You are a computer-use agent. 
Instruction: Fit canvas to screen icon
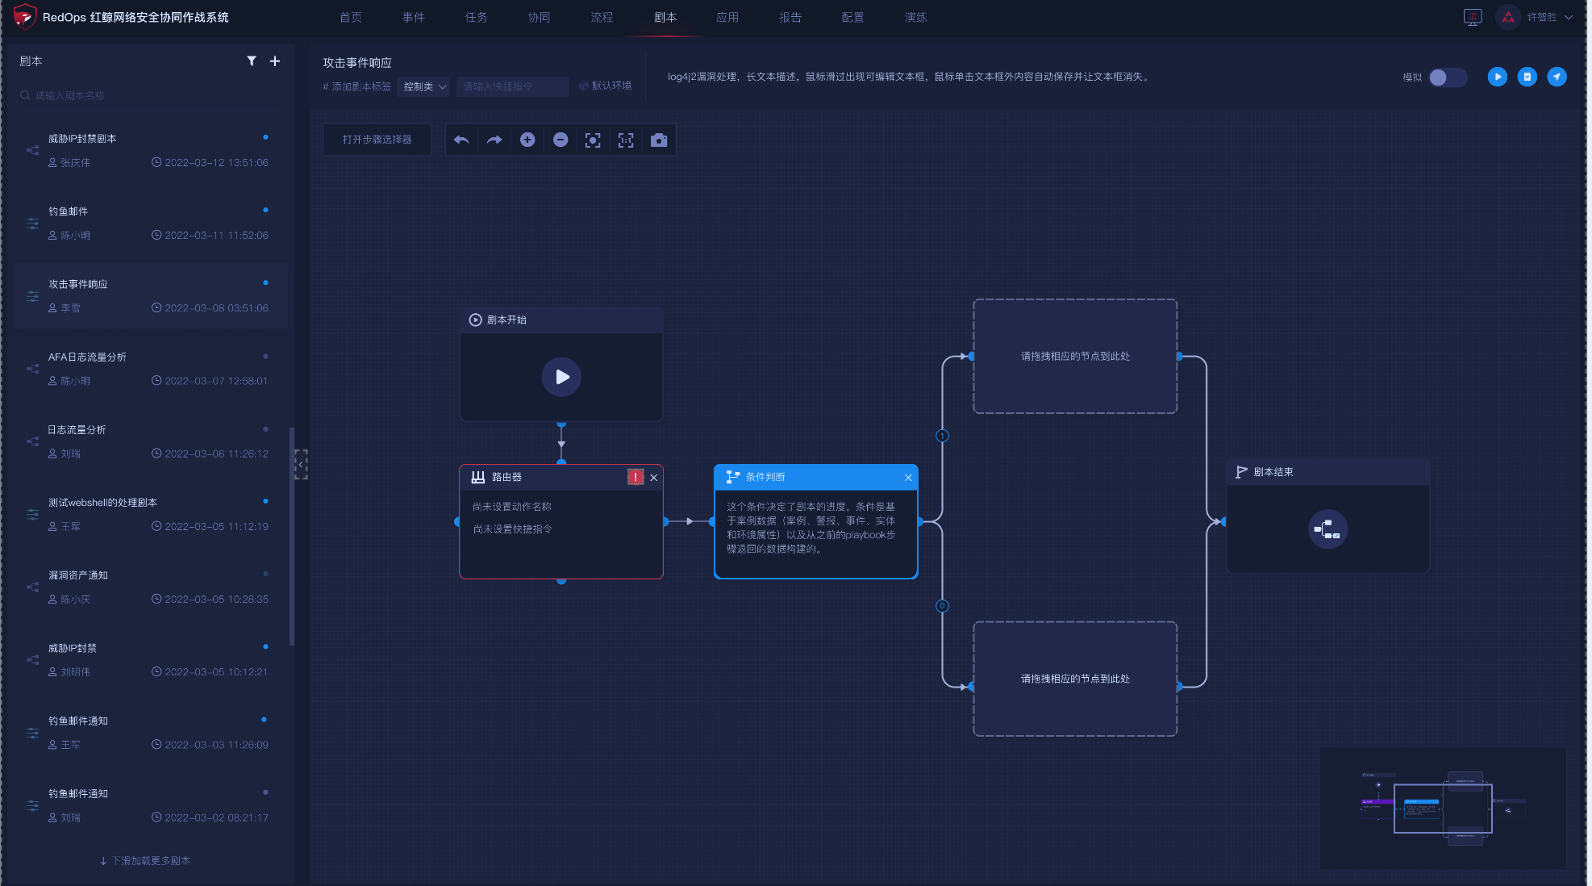click(593, 140)
